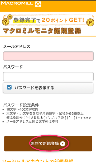
Task: Click the メールアドレス field label
Action: tap(17, 46)
